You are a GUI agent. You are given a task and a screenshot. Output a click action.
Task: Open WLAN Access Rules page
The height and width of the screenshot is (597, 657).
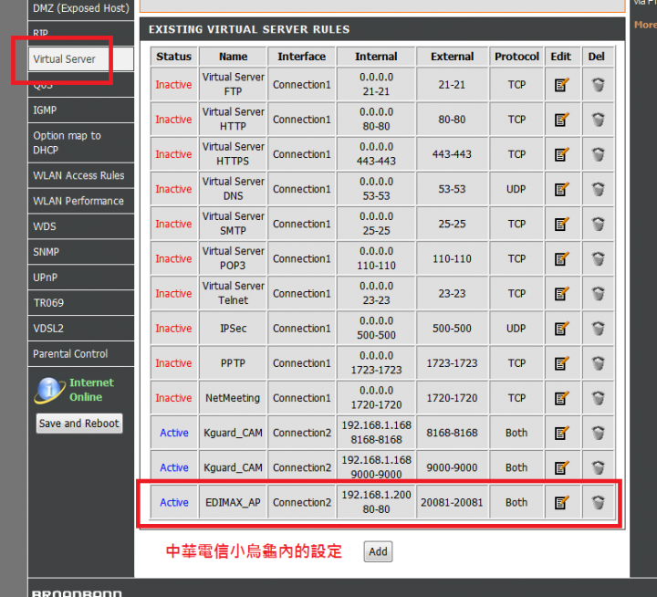pos(81,175)
